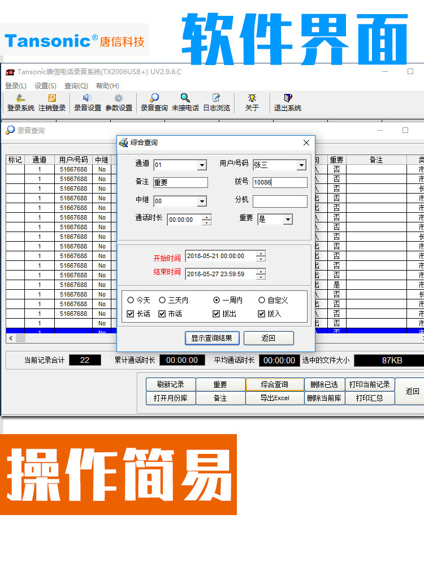Image resolution: width=424 pixels, height=566 pixels.
Task: Close the 综合查询 dialog
Action: [306, 143]
